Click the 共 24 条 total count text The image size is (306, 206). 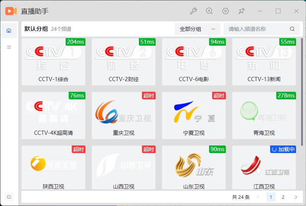(241, 197)
